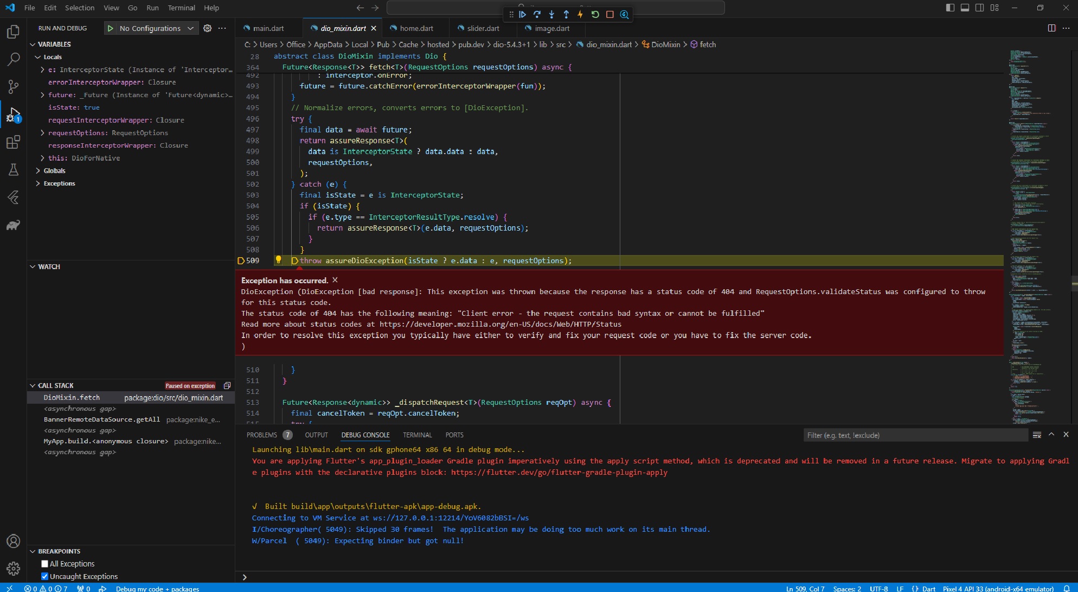Image resolution: width=1078 pixels, height=592 pixels.
Task: Click Step Out in debug toolbar
Action: 566,15
